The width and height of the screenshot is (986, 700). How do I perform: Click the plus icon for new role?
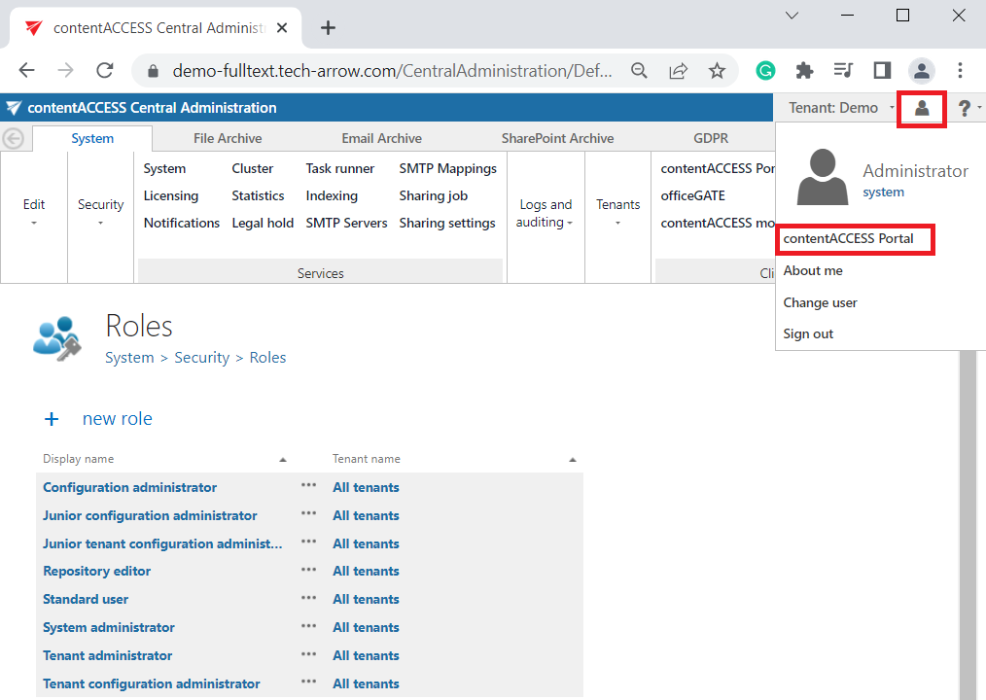pyautogui.click(x=52, y=419)
